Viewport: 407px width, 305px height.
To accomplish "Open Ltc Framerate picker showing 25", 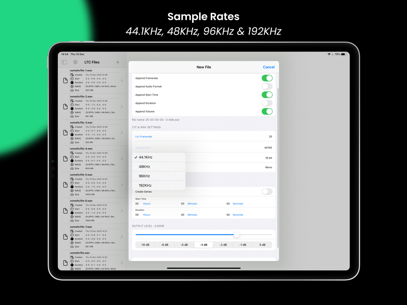I will click(x=204, y=136).
